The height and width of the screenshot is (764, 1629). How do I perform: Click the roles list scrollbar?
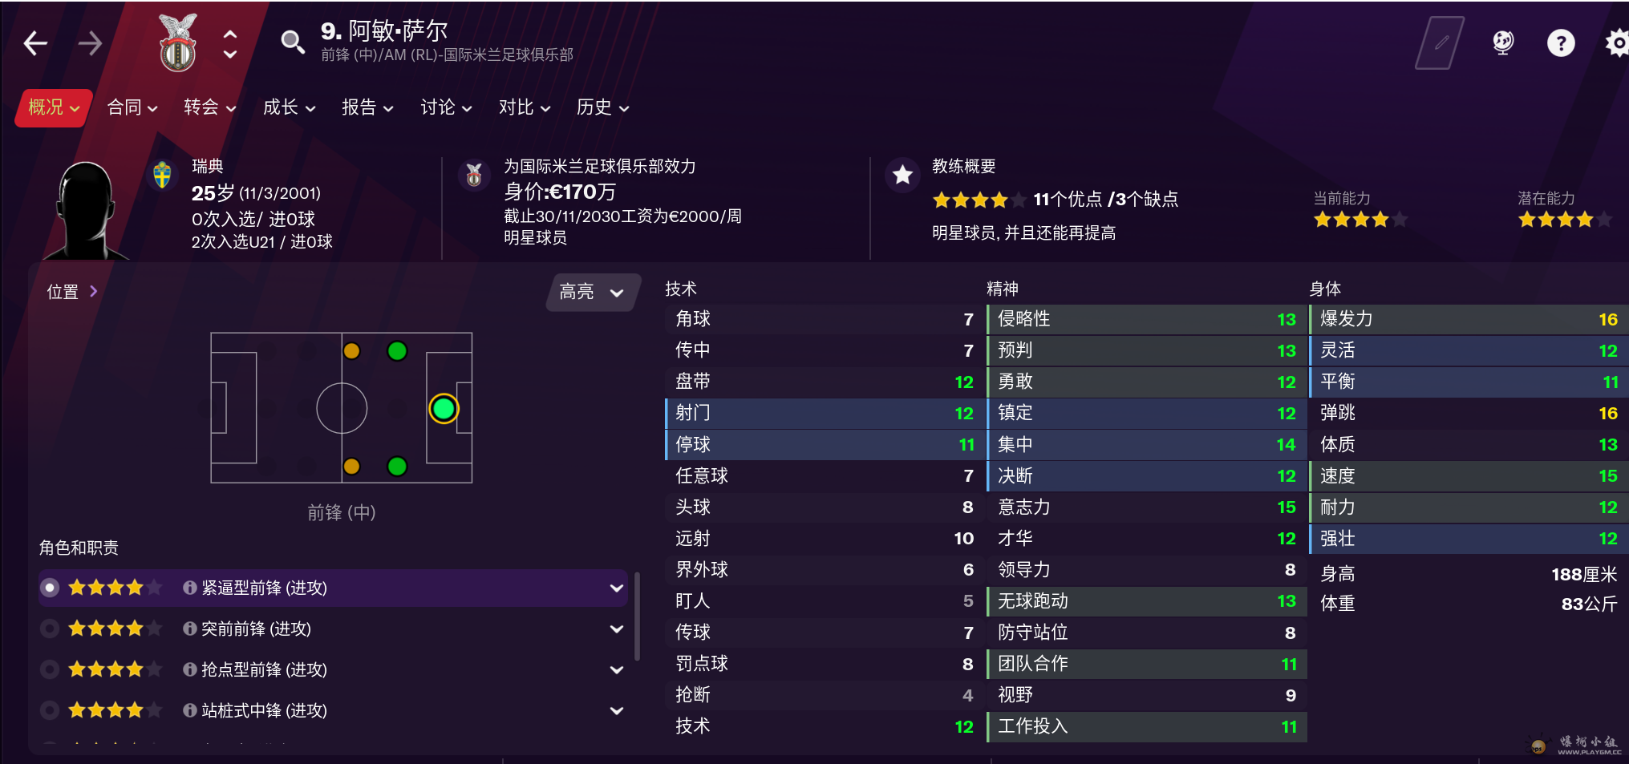637,616
